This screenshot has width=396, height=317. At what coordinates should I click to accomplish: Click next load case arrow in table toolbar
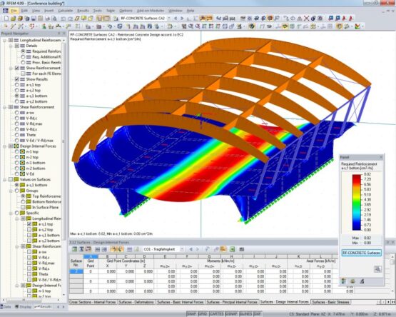[197, 249]
